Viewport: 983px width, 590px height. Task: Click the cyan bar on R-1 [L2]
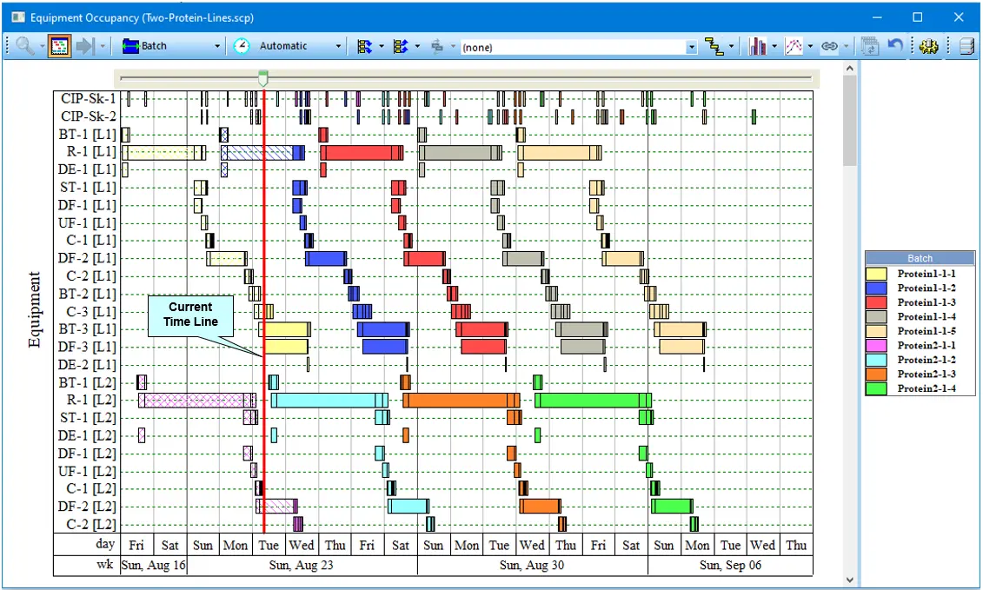point(329,400)
